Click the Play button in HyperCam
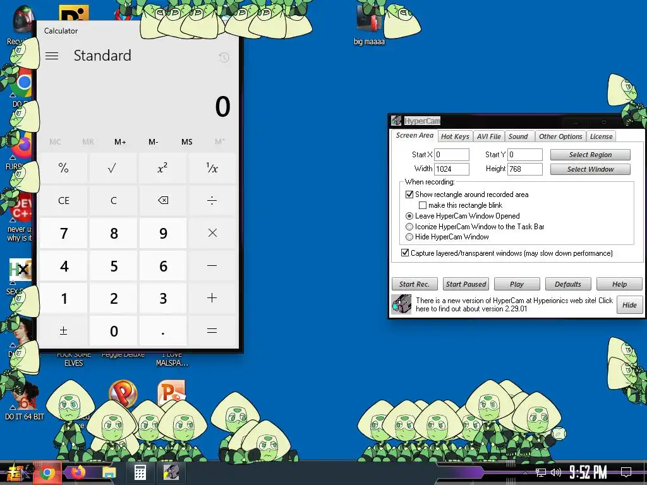 [x=517, y=284]
